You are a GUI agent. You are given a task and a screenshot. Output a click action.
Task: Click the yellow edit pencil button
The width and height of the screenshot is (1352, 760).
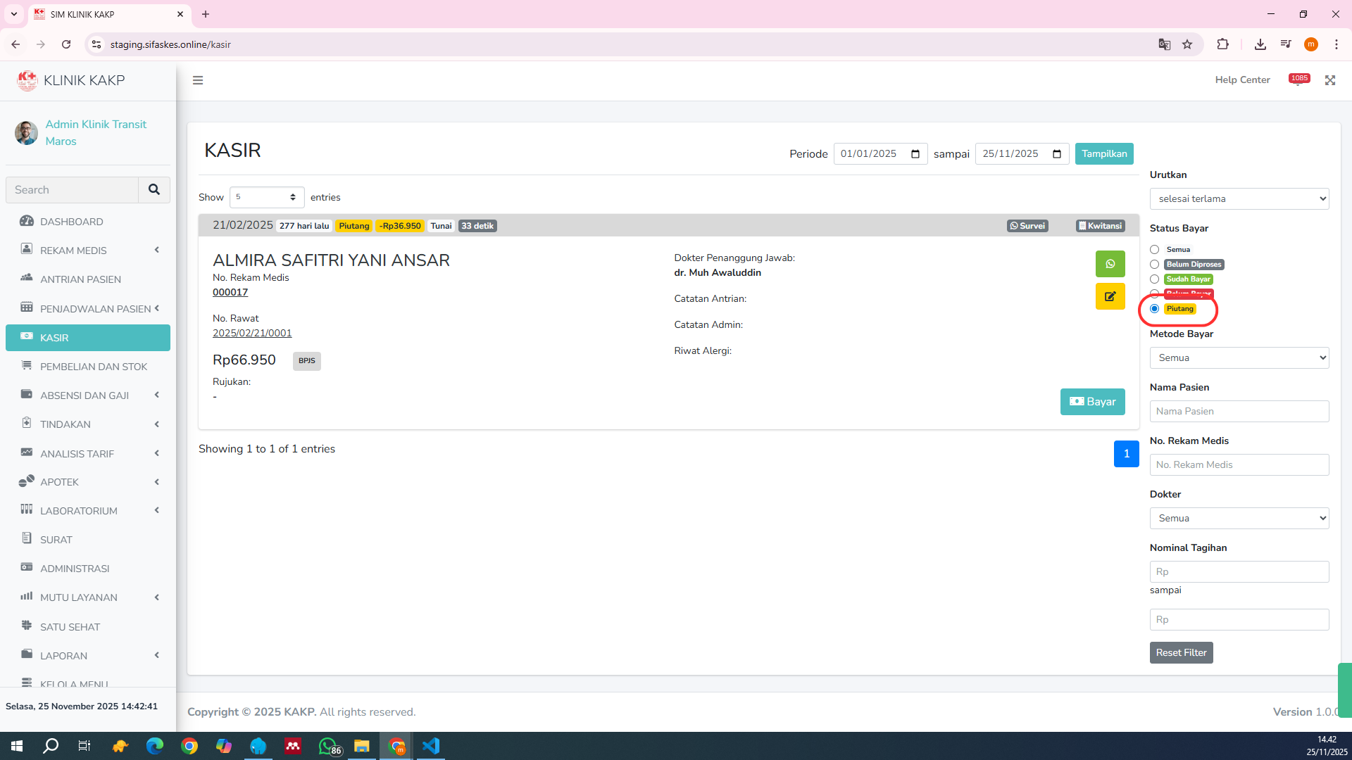[x=1110, y=296]
